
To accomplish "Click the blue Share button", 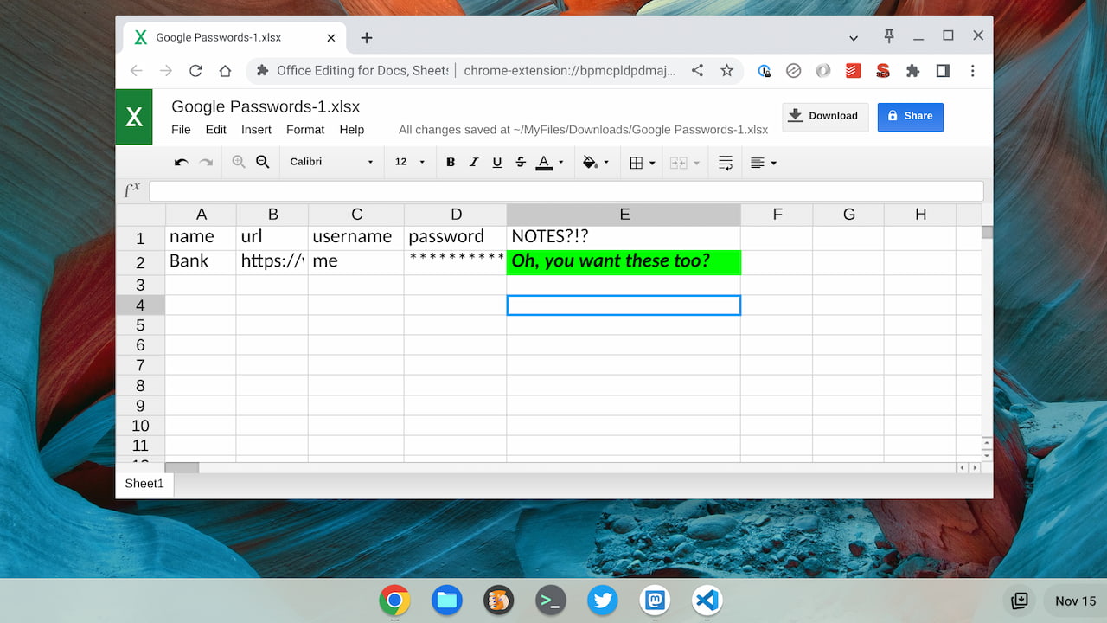I will 911,117.
